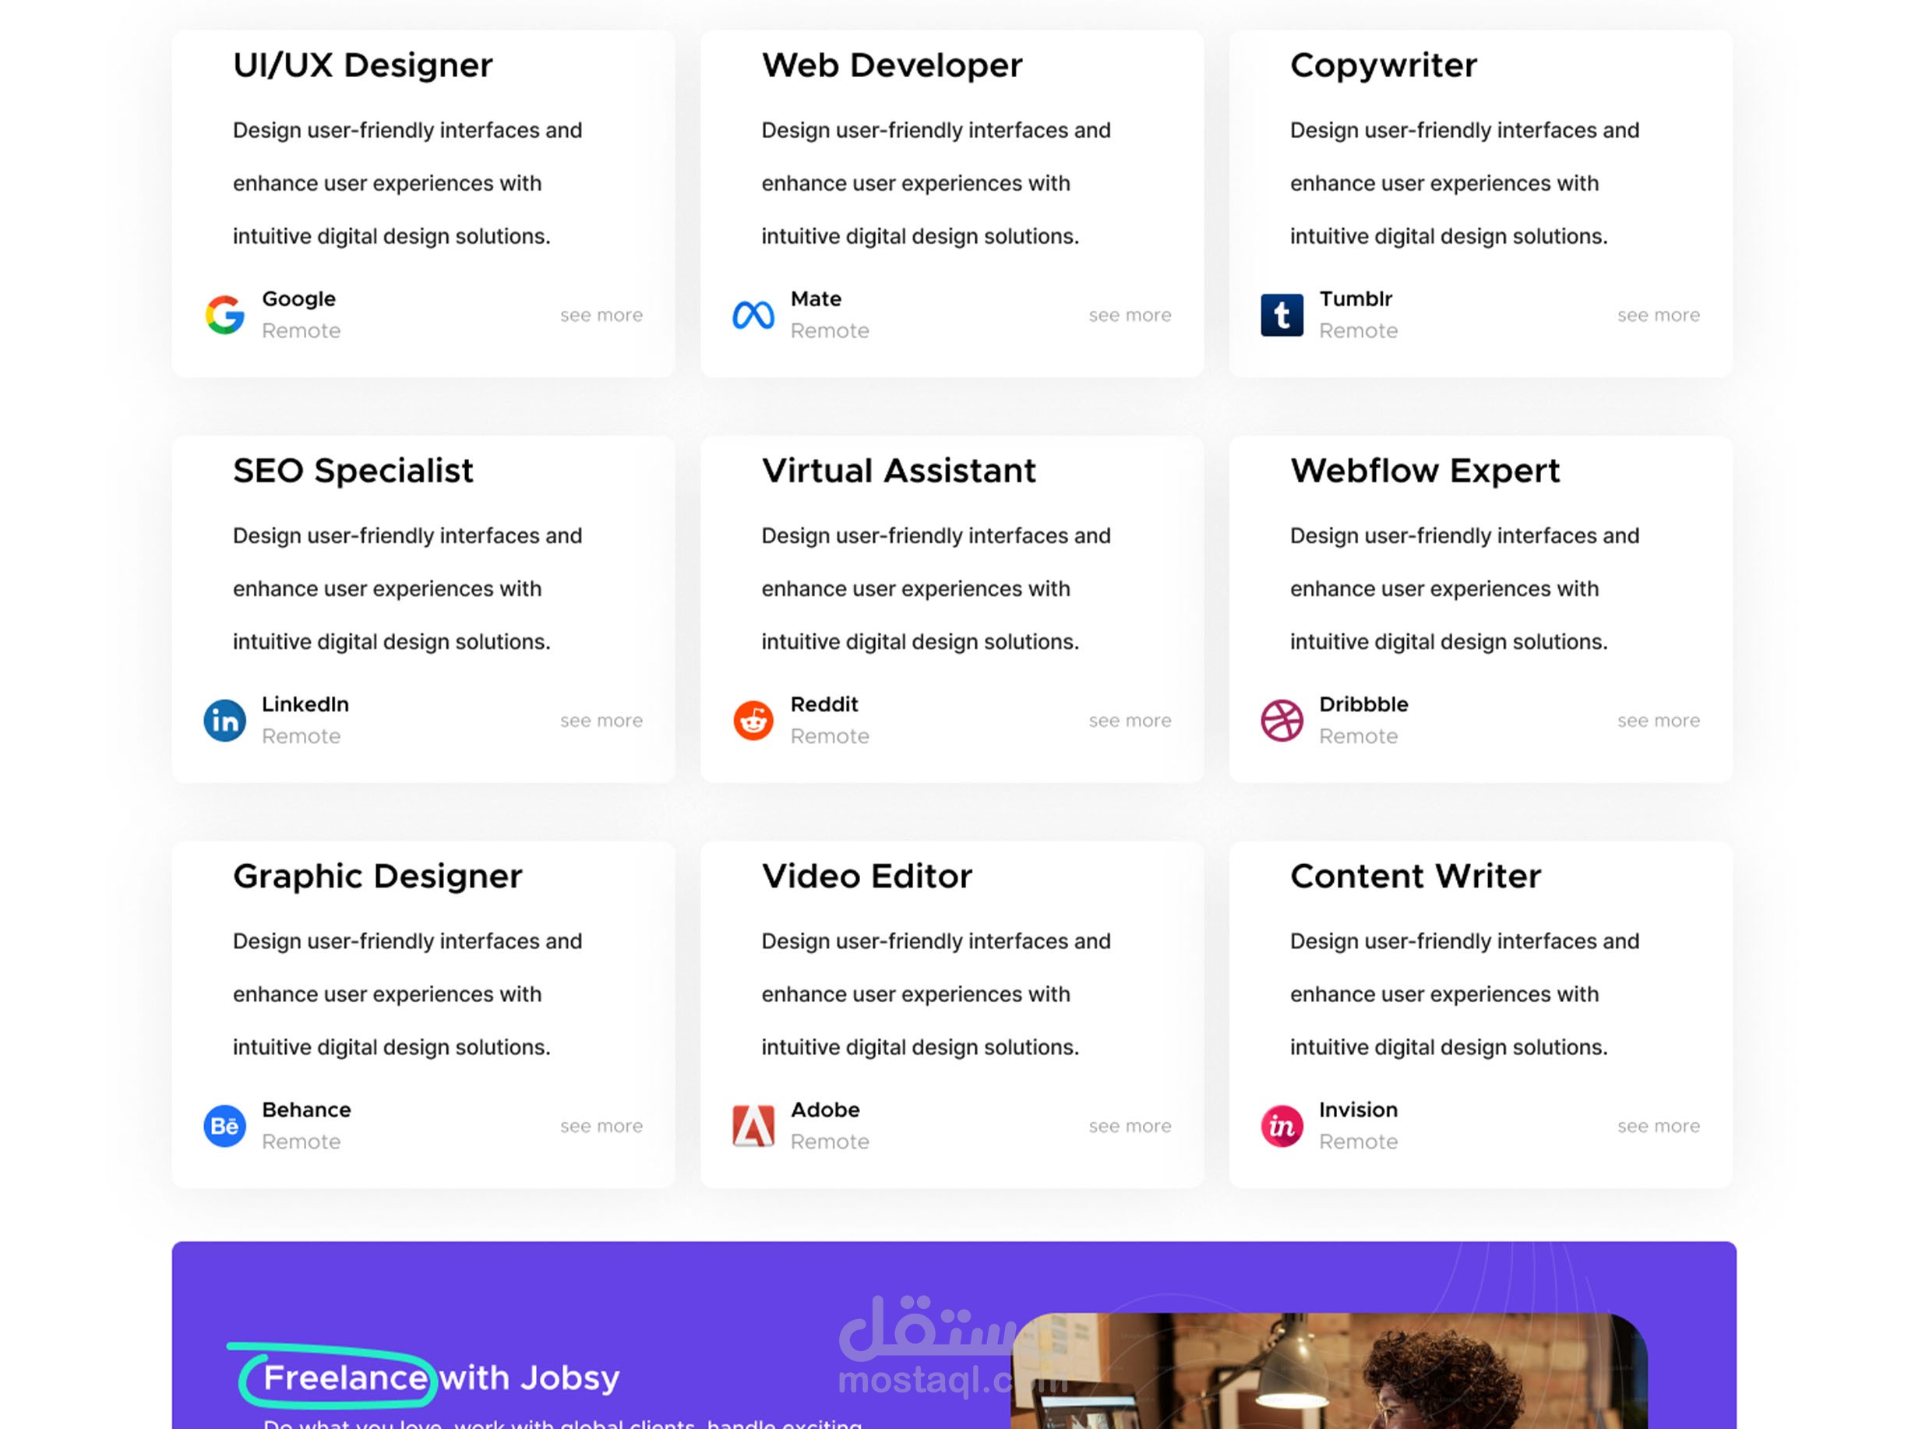Click the Adobe logo icon
The height and width of the screenshot is (1429, 1908).
click(x=753, y=1125)
